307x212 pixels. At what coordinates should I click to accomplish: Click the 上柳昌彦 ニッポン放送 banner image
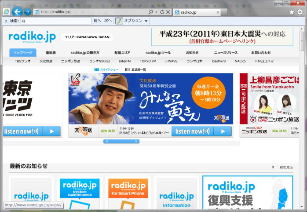tap(270, 99)
